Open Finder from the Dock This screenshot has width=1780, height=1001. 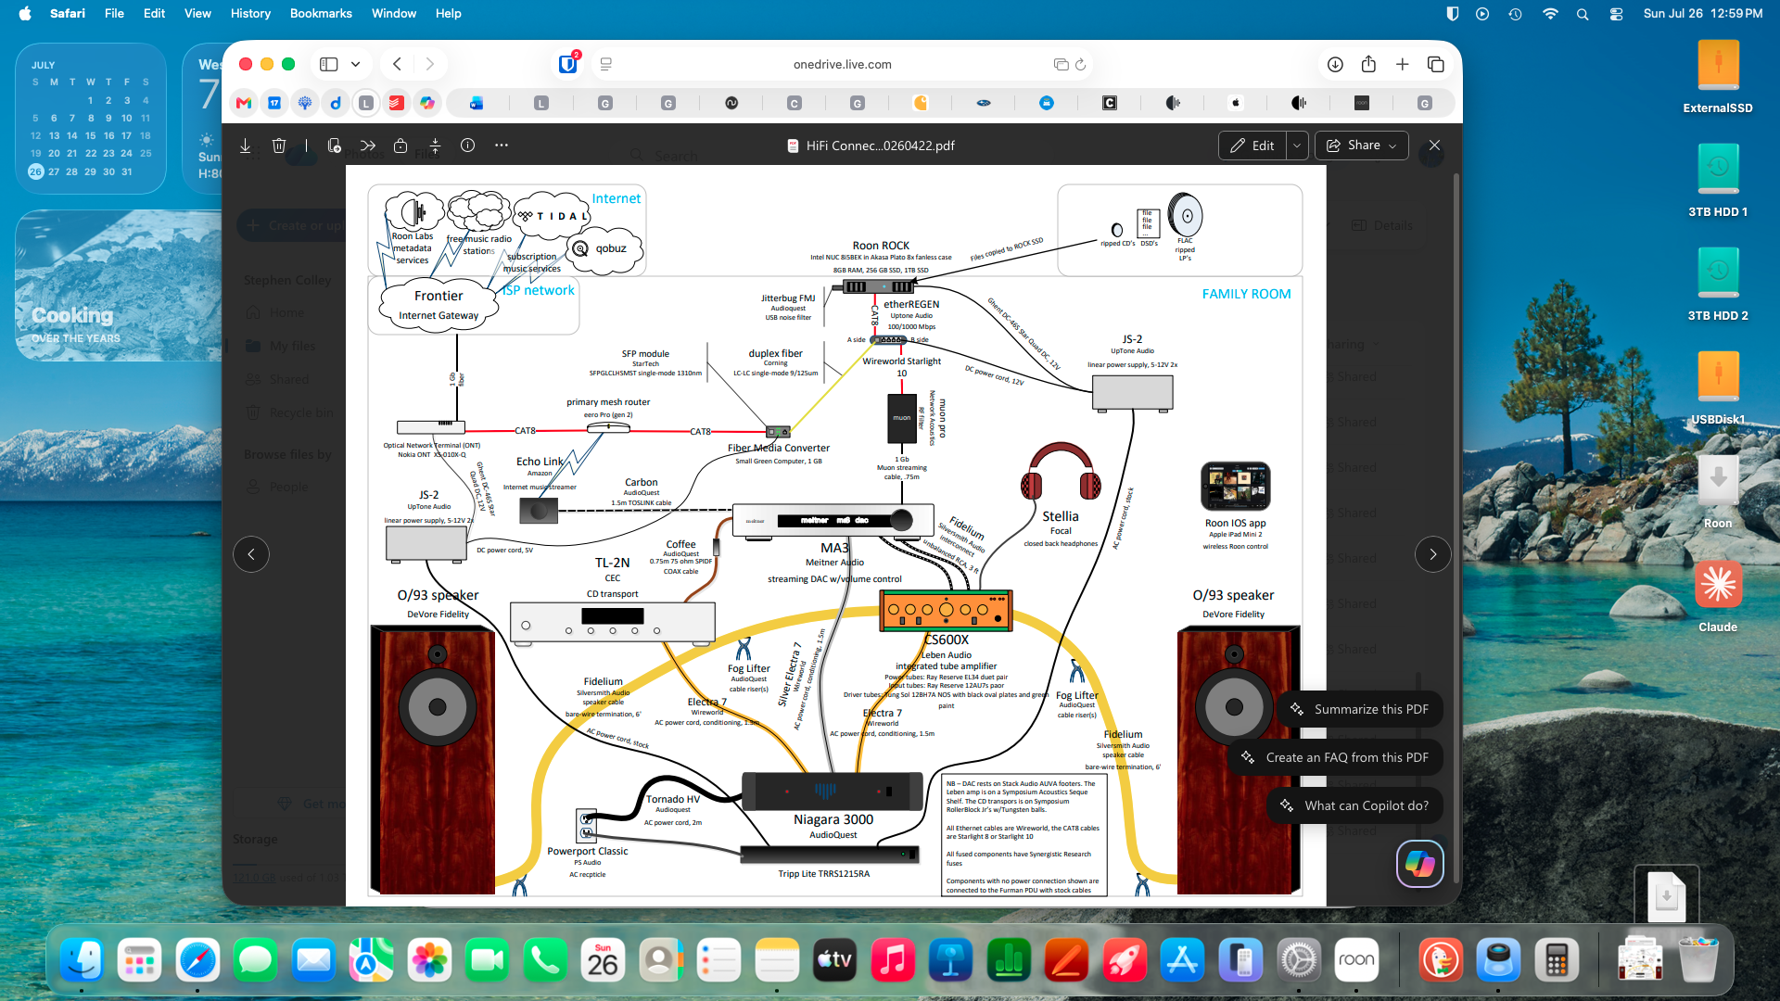pos(82,961)
